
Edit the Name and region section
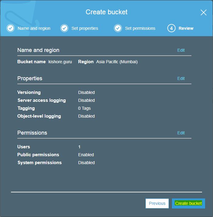[181, 50]
